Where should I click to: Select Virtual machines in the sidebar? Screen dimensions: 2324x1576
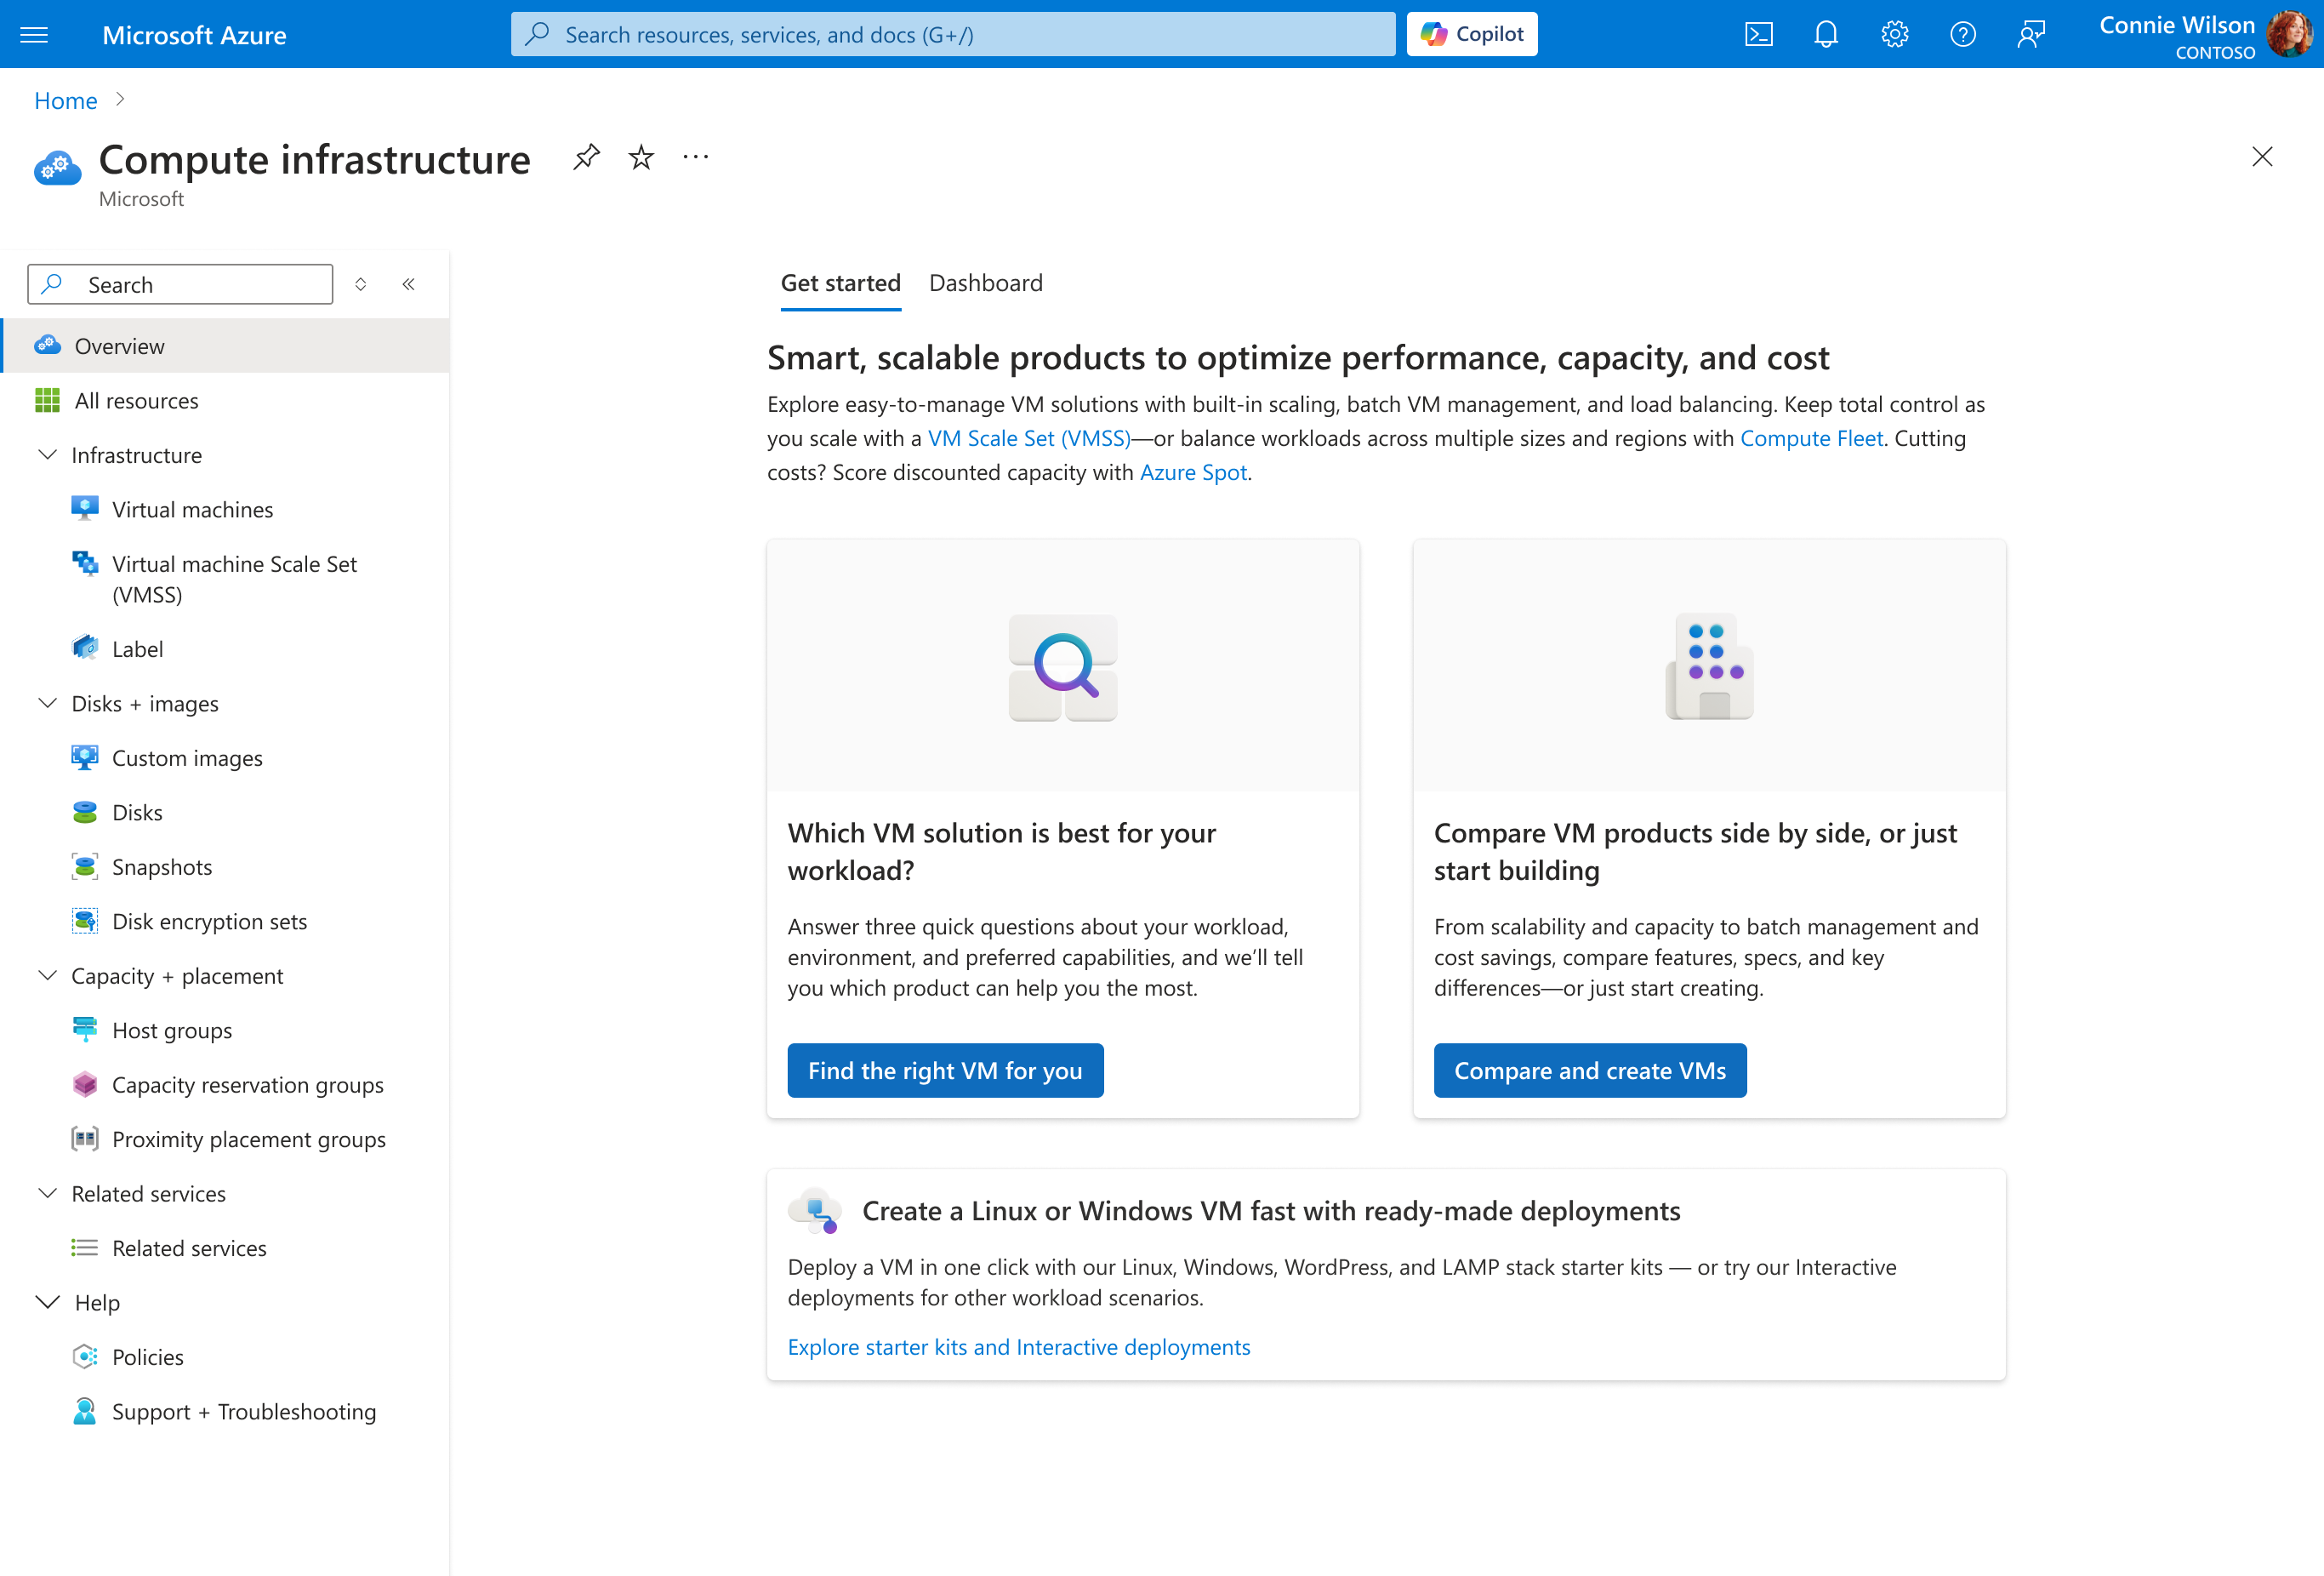click(192, 508)
